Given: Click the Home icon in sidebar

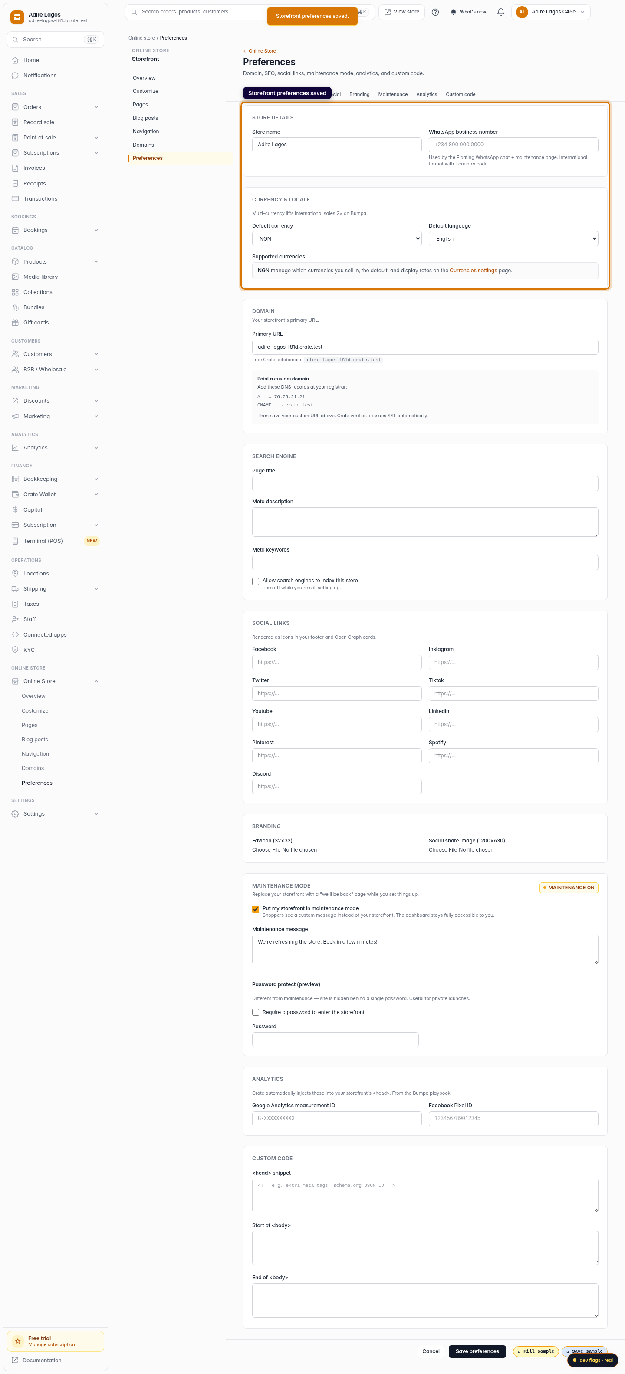Looking at the screenshot, I should pyautogui.click(x=15, y=60).
